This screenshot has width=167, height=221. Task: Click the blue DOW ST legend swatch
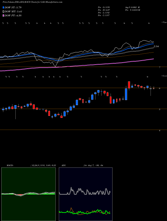(4, 7)
